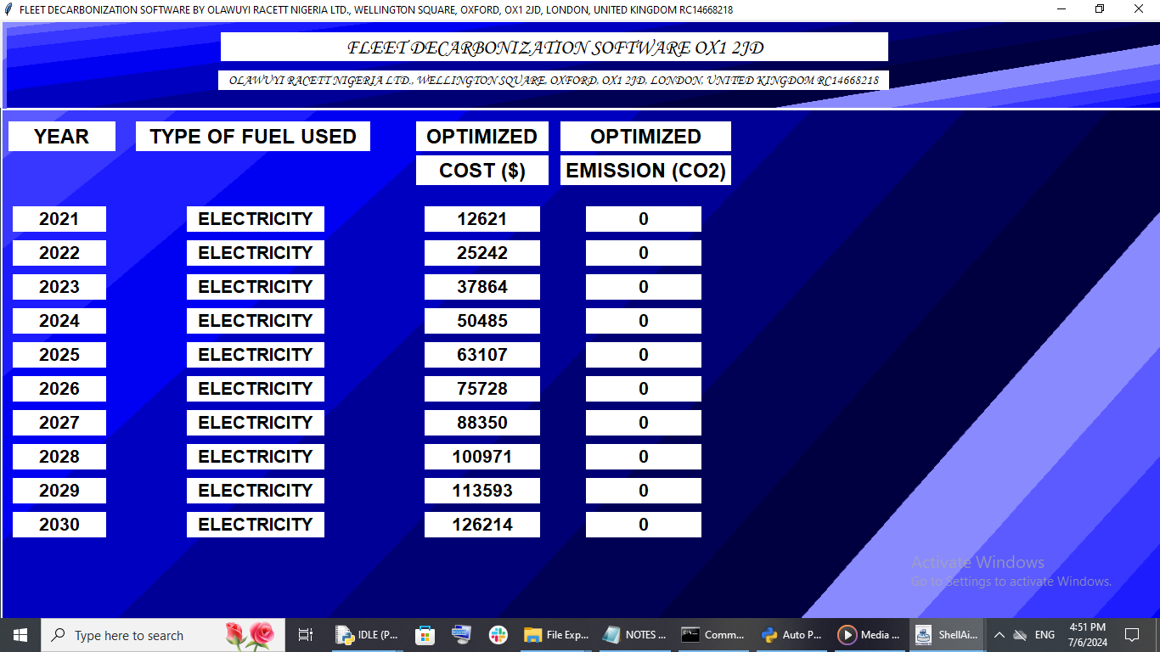1160x652 pixels.
Task: Open Task View in the taskbar
Action: (x=306, y=635)
